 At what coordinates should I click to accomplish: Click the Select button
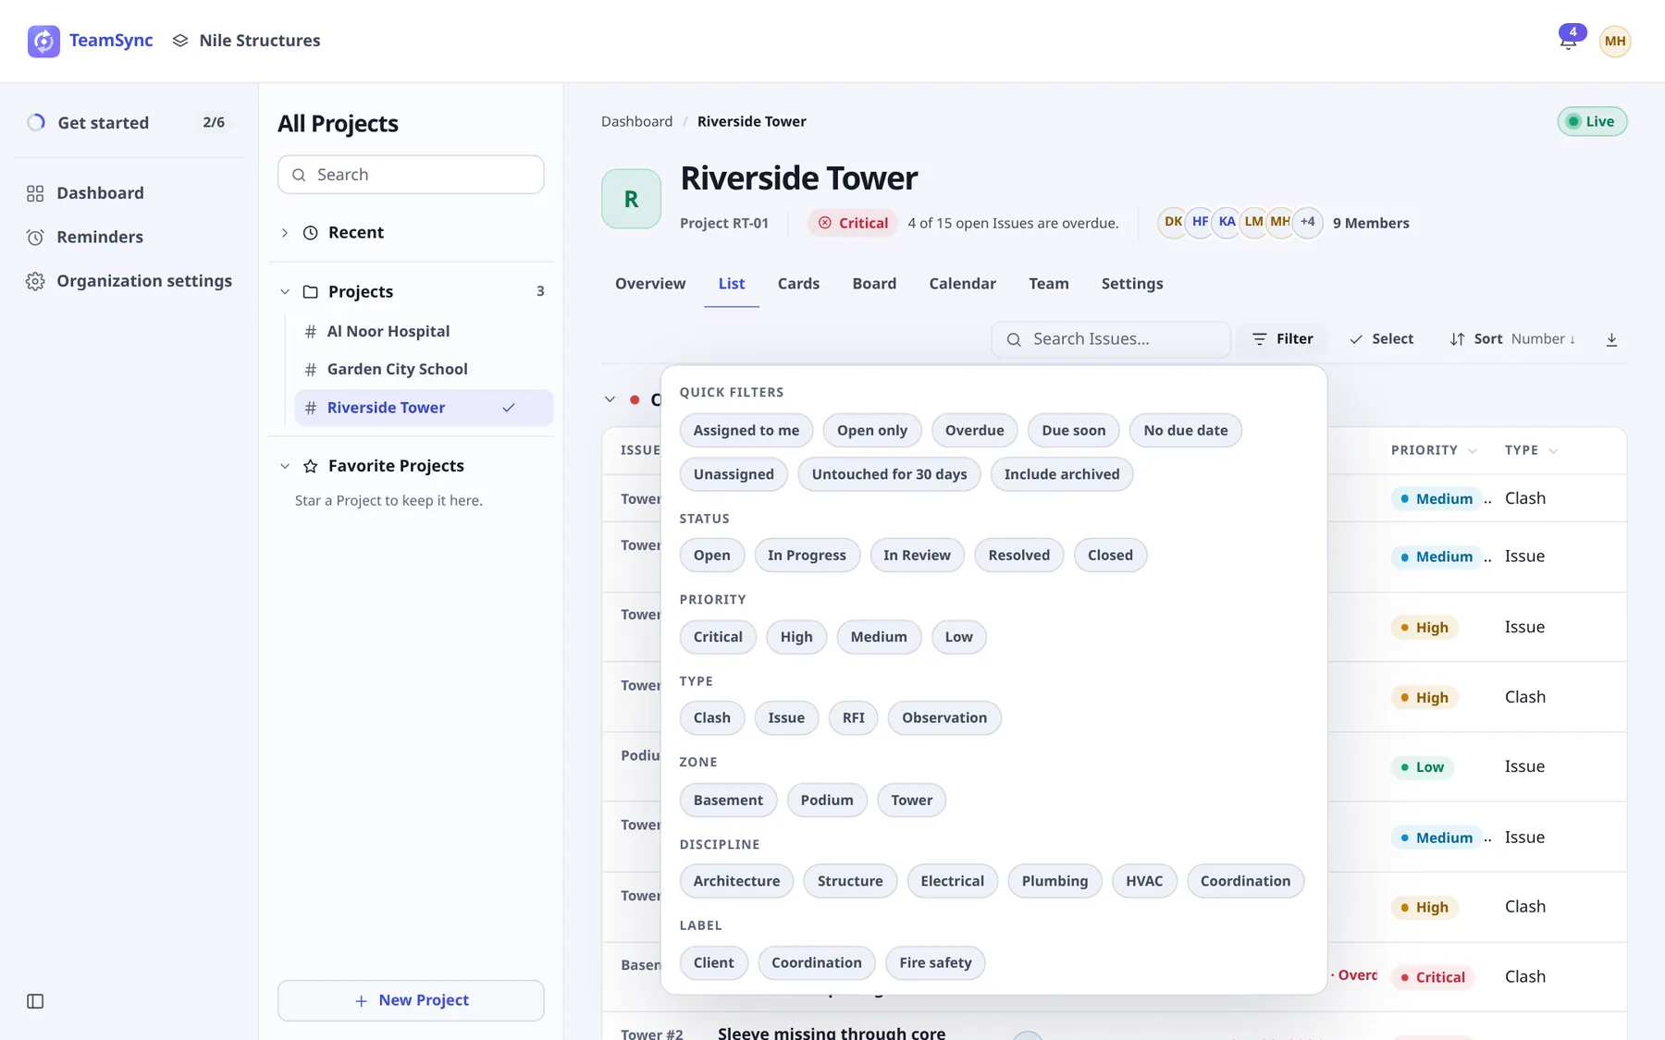[1381, 339]
